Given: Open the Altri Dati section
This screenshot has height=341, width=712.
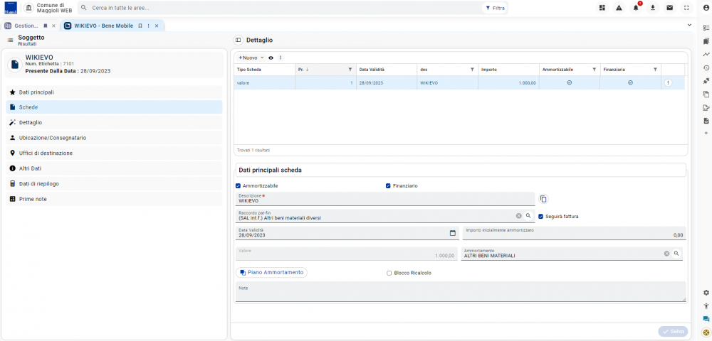Looking at the screenshot, I should (115, 168).
